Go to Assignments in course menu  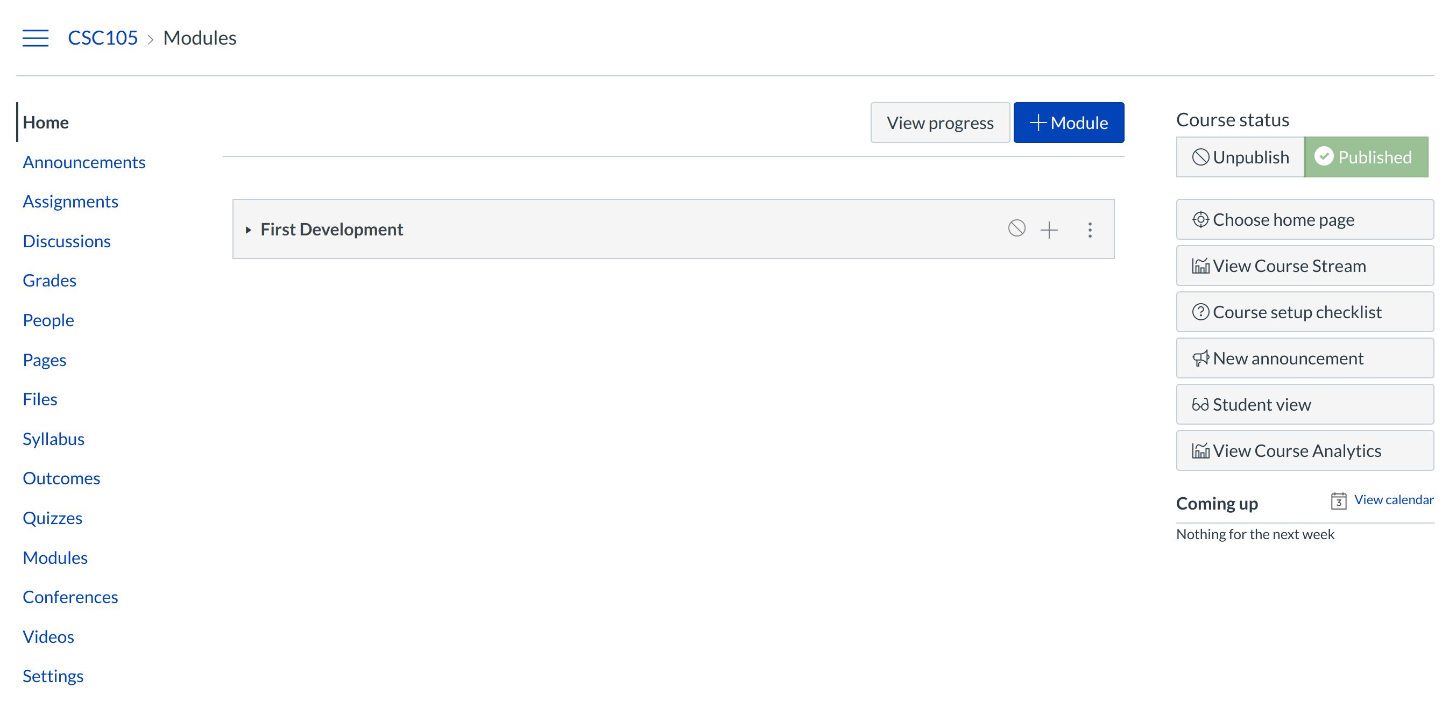point(70,202)
